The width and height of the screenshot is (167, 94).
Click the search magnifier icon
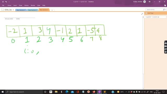[x=164, y=10]
